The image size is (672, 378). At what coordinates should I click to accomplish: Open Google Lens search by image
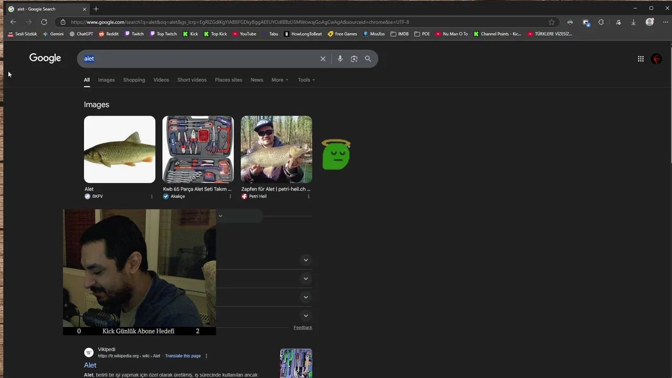point(354,59)
